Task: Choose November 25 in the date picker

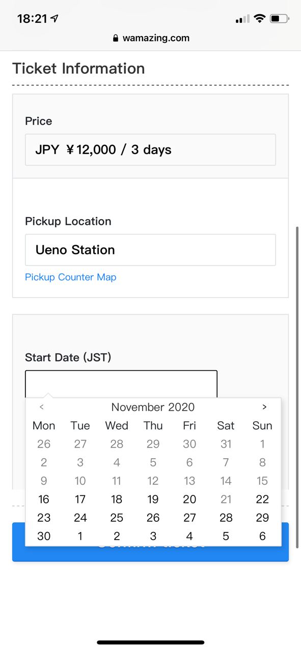Action: click(117, 518)
